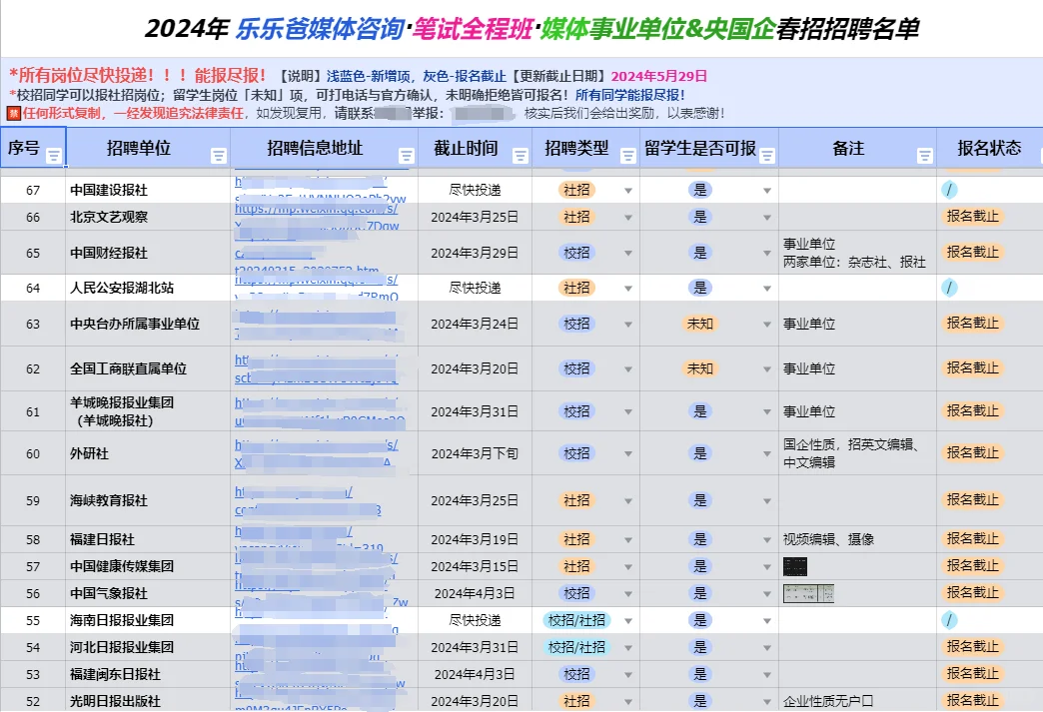Screen dimensions: 1043x712
Task: Select 中国气象报社 deadline 2024年4月3日
Action: tap(475, 593)
